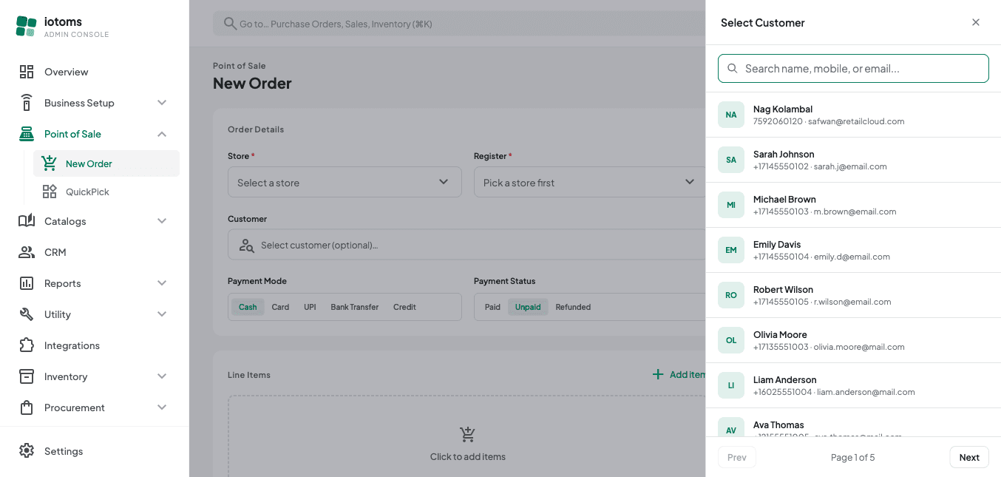Expand the Reports chevron
This screenshot has width=1001, height=477.
pos(162,283)
